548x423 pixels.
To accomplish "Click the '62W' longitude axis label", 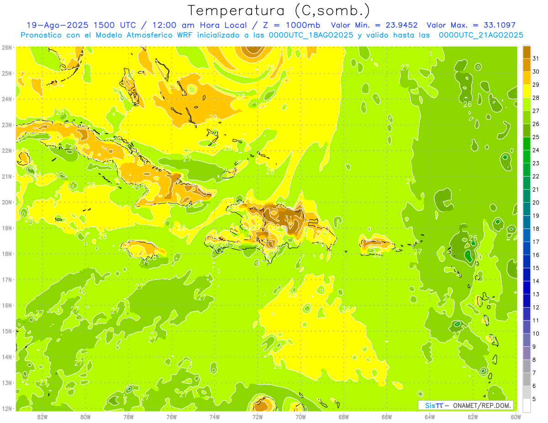I will tap(473, 417).
